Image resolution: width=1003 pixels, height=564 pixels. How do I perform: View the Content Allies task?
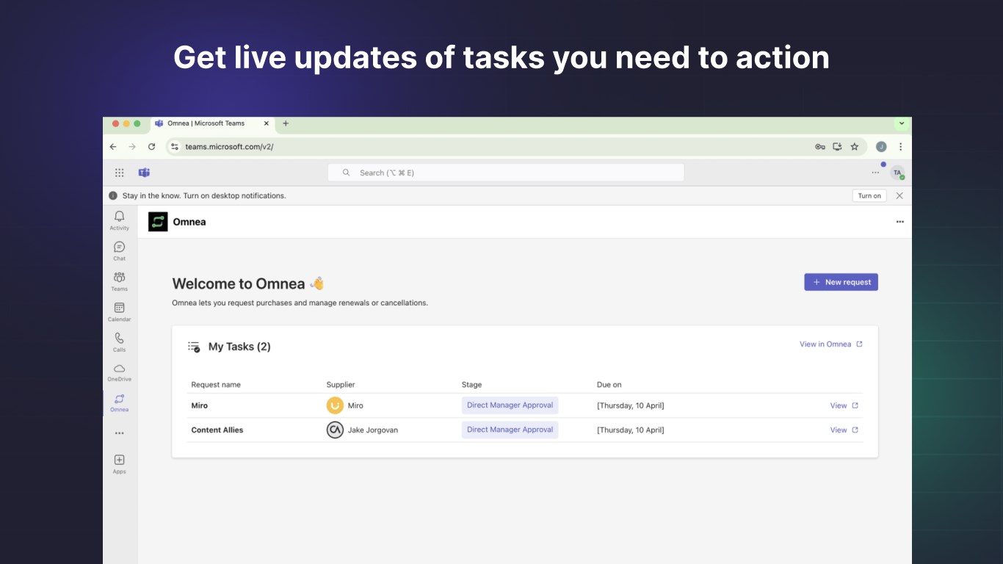(844, 430)
